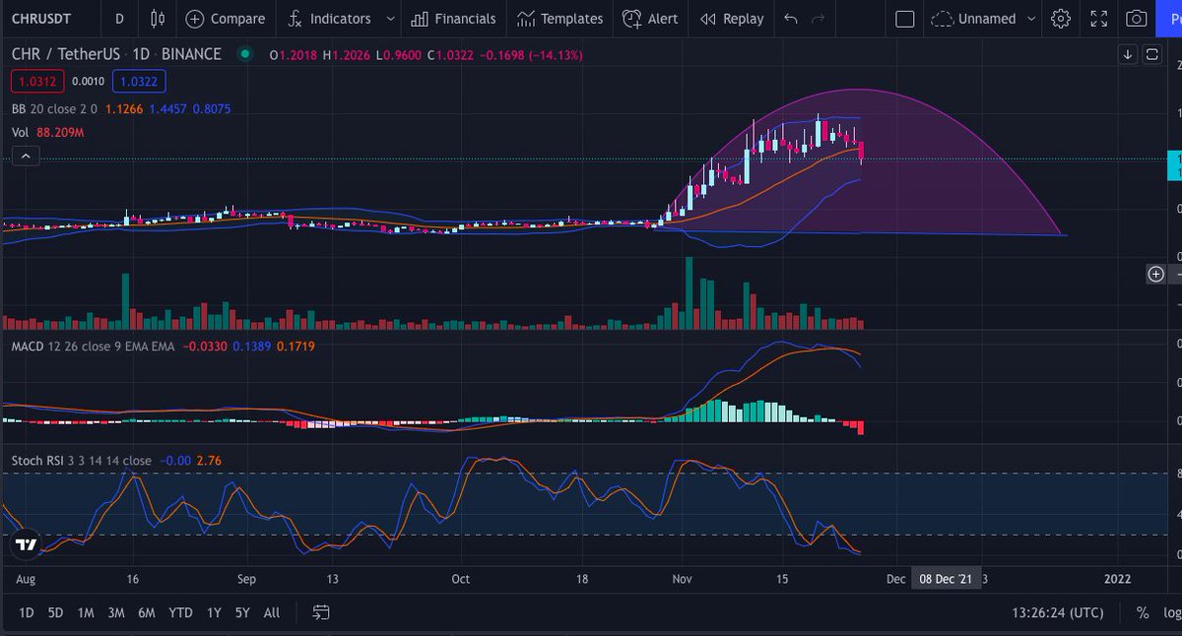Collapse the indicator legend chevron
The height and width of the screenshot is (636, 1182).
(26, 156)
